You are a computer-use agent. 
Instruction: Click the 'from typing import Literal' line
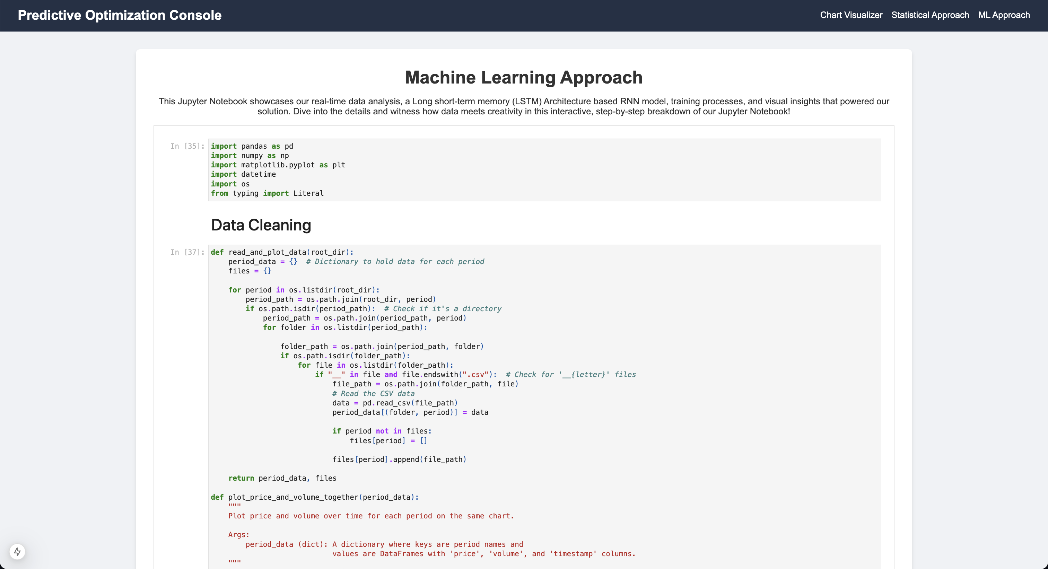267,193
